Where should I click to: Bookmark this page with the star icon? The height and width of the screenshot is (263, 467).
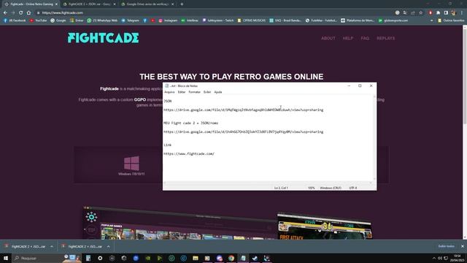click(420, 13)
